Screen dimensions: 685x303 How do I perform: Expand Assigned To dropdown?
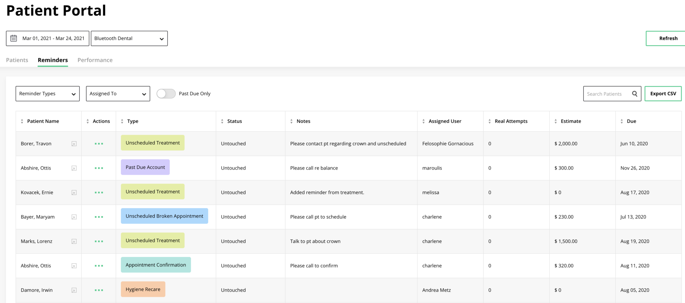pos(118,94)
